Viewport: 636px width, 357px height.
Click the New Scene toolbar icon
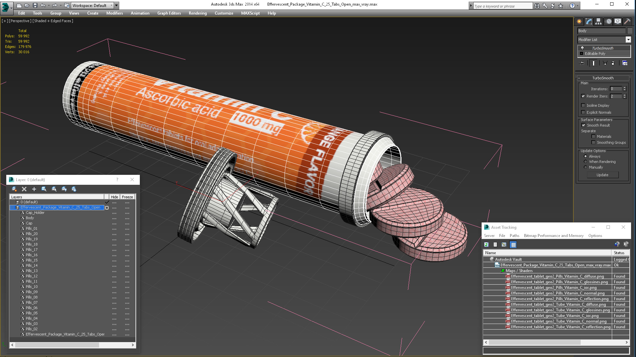point(19,5)
